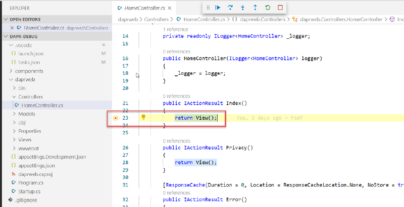Click the debug Step Out icon
Screen dimensions: 404x207
[x=255, y=8]
